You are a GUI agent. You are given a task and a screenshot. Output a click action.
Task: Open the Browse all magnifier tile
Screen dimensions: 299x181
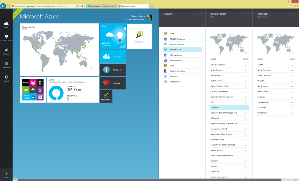139,36
